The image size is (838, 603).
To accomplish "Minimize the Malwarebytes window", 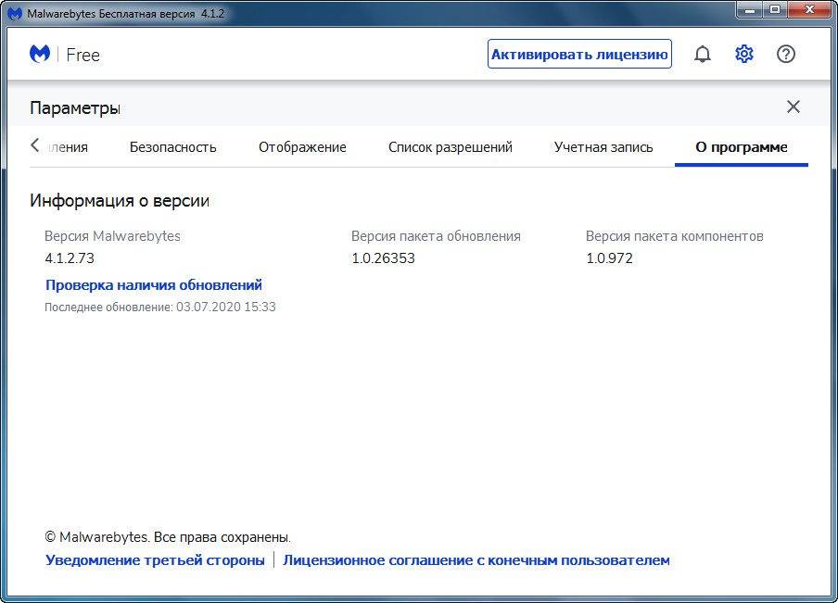I will (x=750, y=9).
